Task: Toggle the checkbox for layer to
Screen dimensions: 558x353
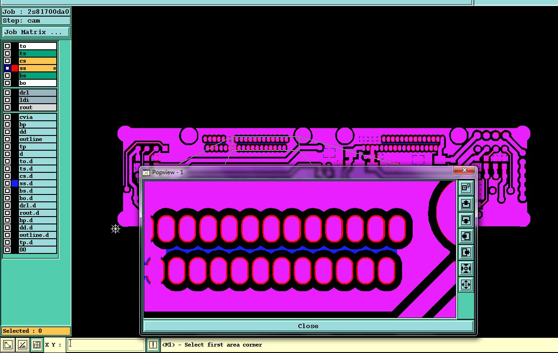Action: pyautogui.click(x=7, y=46)
